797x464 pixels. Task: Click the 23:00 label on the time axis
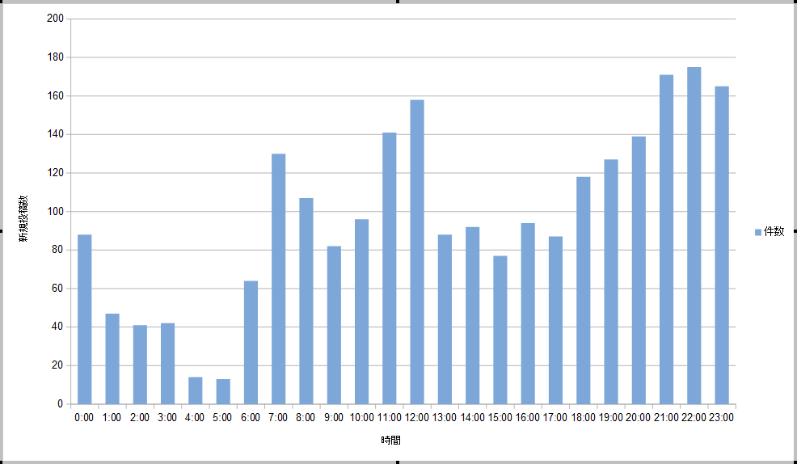coord(722,418)
